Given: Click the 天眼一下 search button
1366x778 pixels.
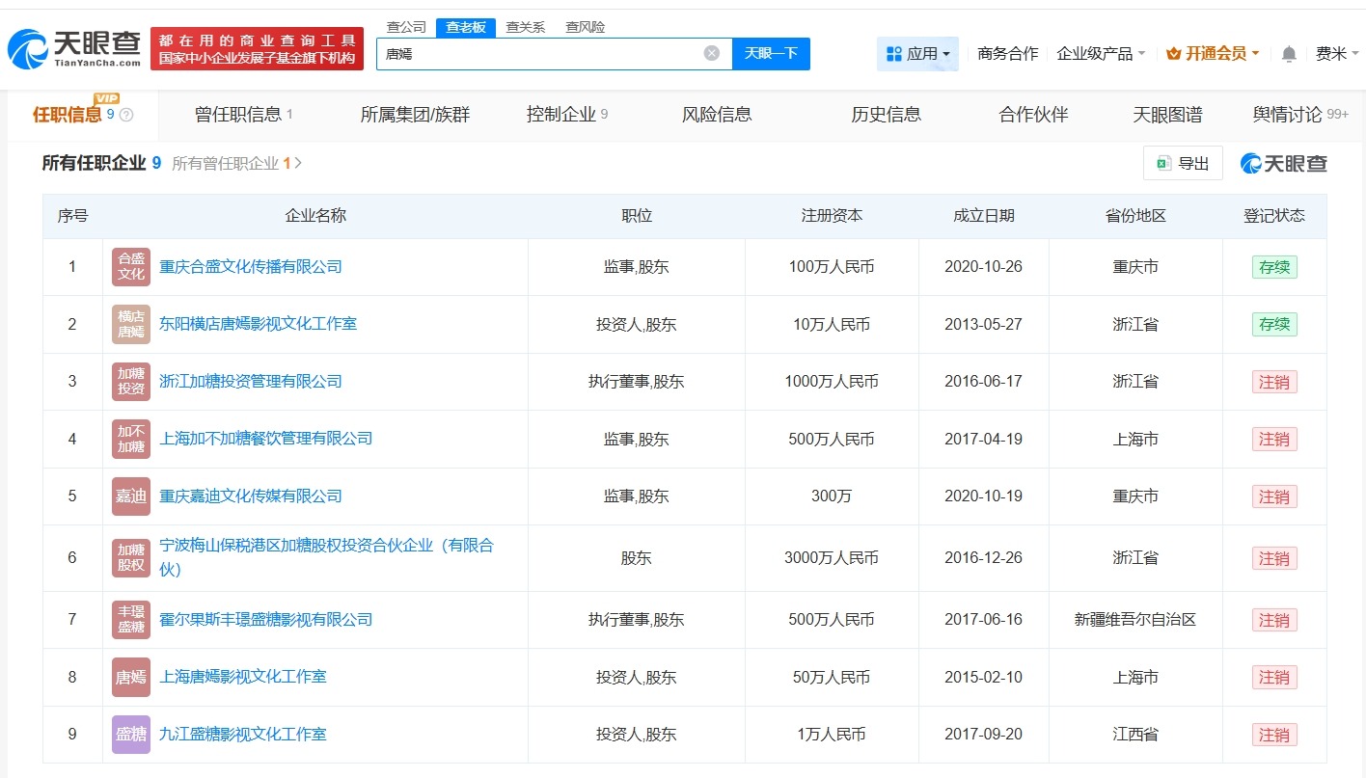Looking at the screenshot, I should pos(772,54).
